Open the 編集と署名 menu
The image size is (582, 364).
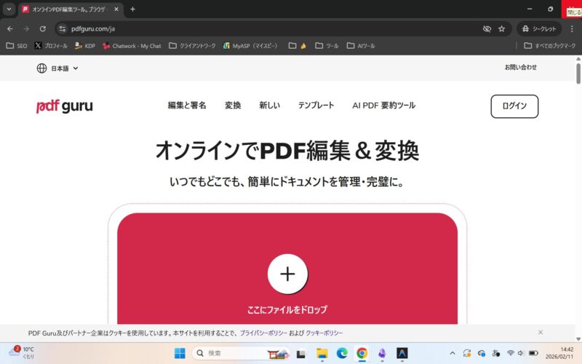(x=187, y=106)
